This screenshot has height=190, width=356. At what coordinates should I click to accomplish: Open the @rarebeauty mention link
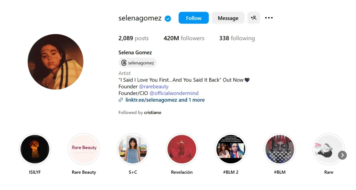tap(154, 87)
